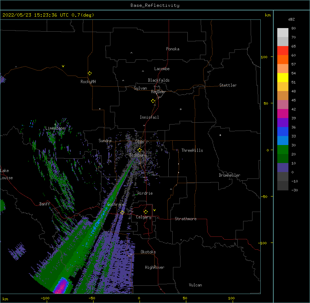Click the yellow V marker northeast of Calgary
This screenshot has height=303, width=310.
coord(154,210)
